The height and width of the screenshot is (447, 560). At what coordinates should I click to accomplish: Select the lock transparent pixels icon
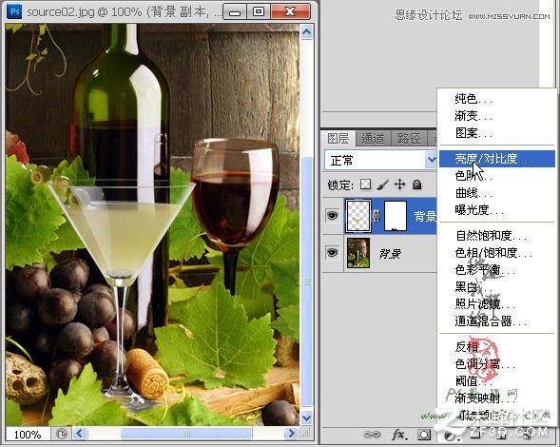(365, 185)
